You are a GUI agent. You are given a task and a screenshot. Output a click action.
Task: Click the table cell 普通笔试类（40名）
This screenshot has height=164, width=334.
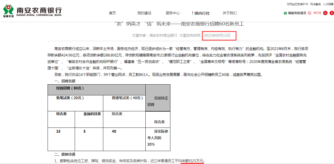point(124,103)
